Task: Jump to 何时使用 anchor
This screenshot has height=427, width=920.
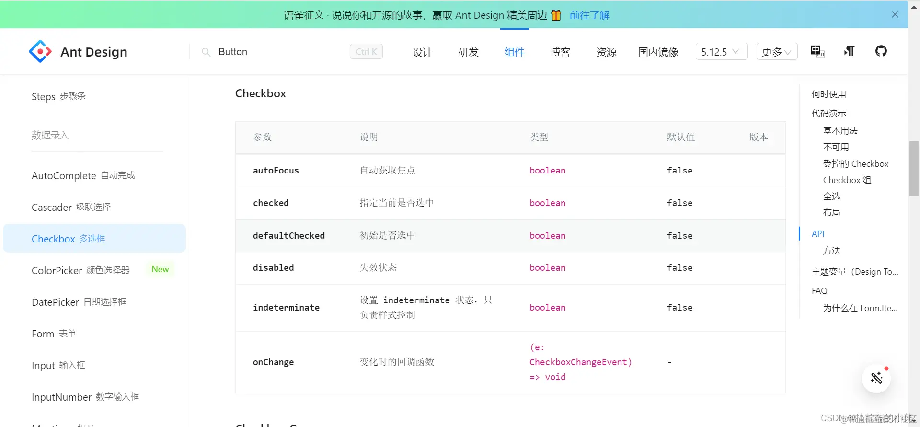Action: pos(828,94)
